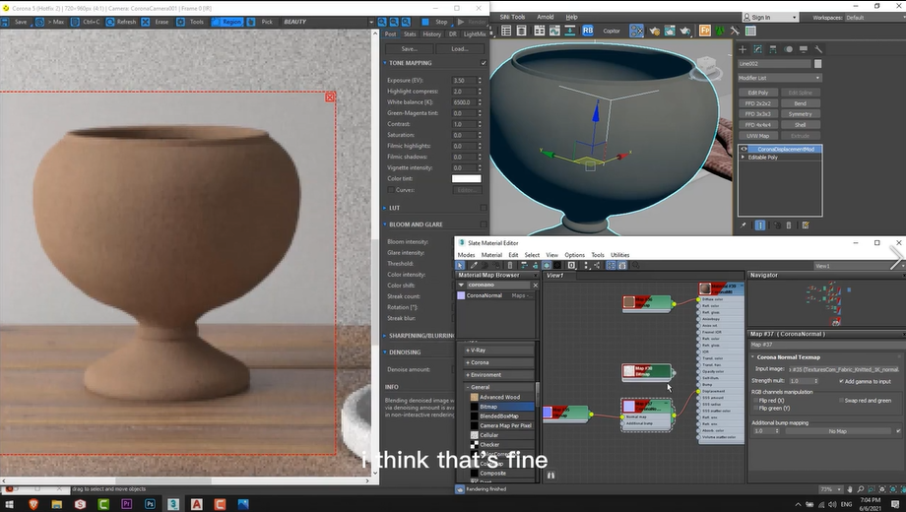The width and height of the screenshot is (906, 512).
Task: Open the Modifier List dropdown
Action: point(779,78)
